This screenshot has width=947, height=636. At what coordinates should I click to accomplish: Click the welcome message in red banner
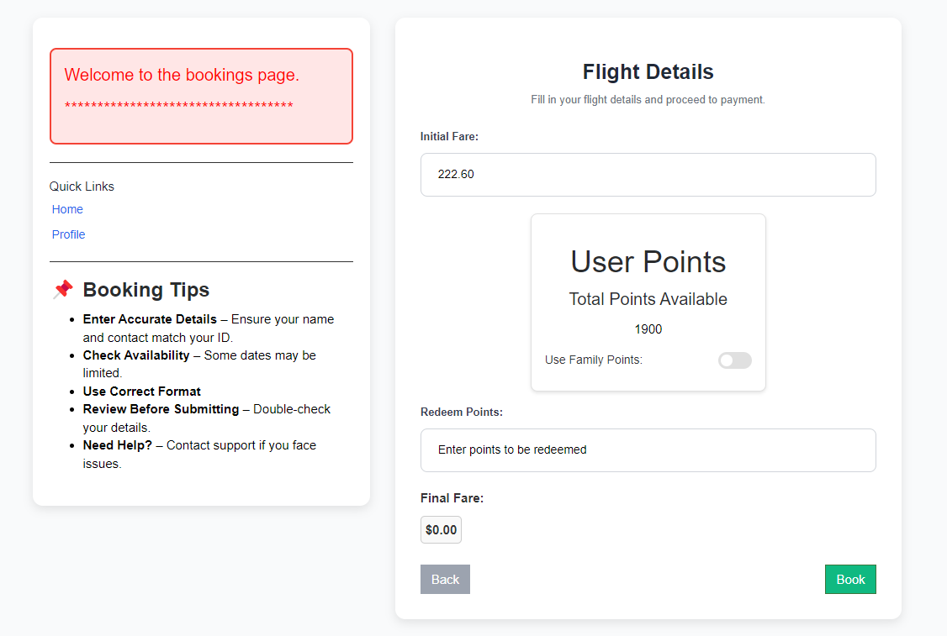tap(182, 75)
